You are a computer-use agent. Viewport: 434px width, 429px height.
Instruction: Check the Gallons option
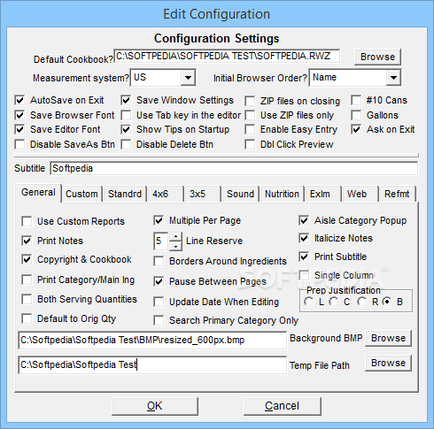pyautogui.click(x=356, y=115)
